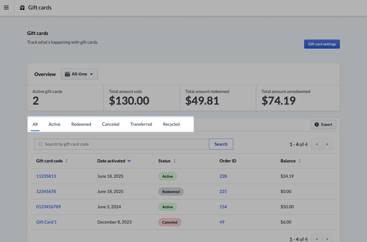
Task: Click the gift icon in header
Action: click(x=22, y=8)
